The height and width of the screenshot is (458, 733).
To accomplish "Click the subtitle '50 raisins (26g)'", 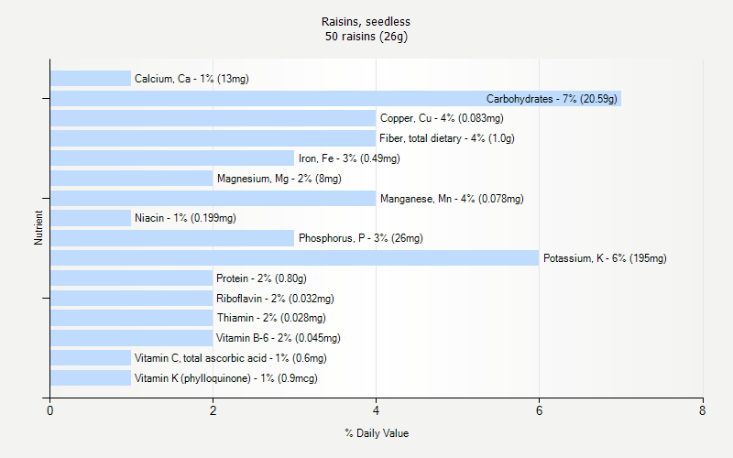I will click(x=366, y=37).
